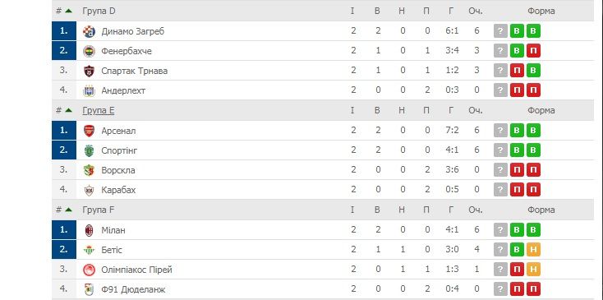This screenshot has height=300, width=603.
Task: Click Arsenal's gray upcoming match badge
Action: (500, 131)
